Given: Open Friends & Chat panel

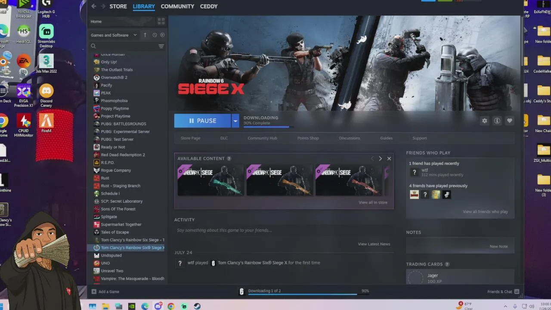Looking at the screenshot, I should coord(503,291).
